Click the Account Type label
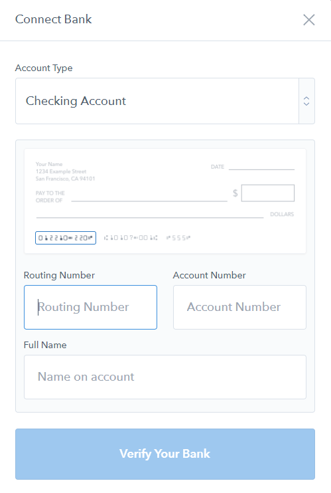The height and width of the screenshot is (493, 331). pyautogui.click(x=44, y=68)
